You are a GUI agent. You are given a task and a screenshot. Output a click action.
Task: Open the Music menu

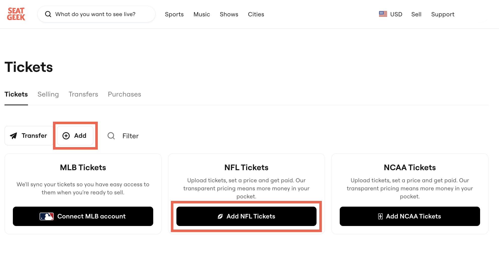pyautogui.click(x=202, y=14)
